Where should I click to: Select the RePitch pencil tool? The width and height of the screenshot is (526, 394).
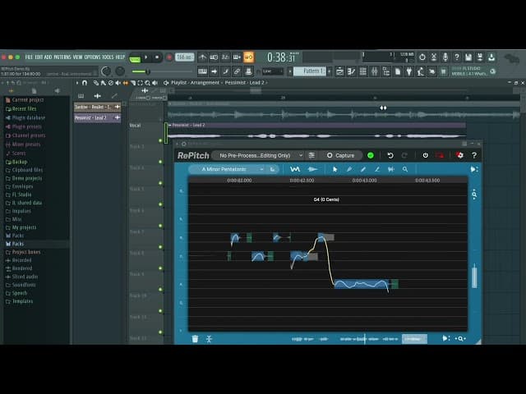pyautogui.click(x=363, y=170)
